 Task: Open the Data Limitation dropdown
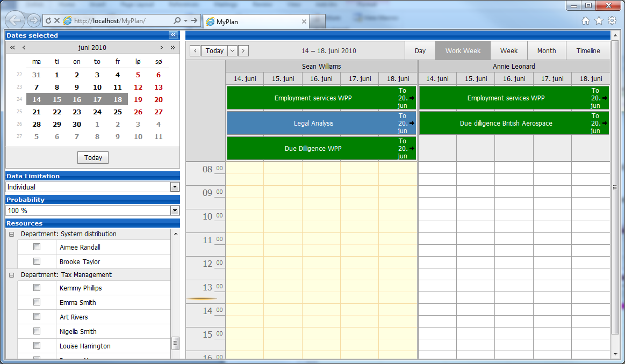click(x=175, y=187)
